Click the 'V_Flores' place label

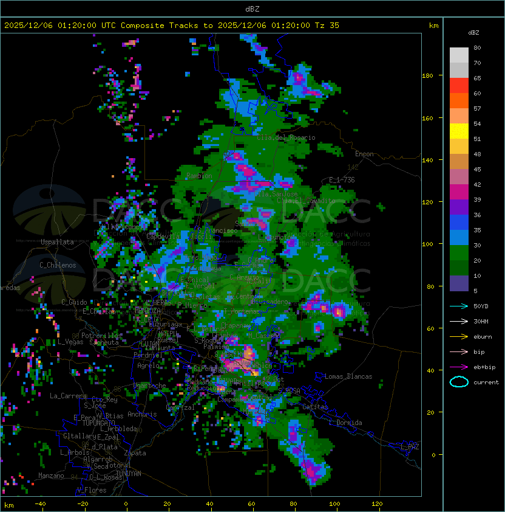click(x=92, y=490)
